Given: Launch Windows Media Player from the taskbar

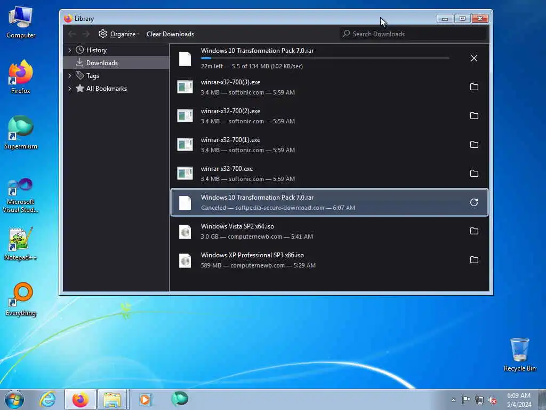Looking at the screenshot, I should (x=145, y=399).
